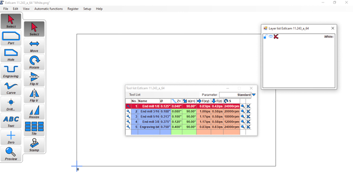Pick the Drill tool
353x188 pixels.
point(11,104)
